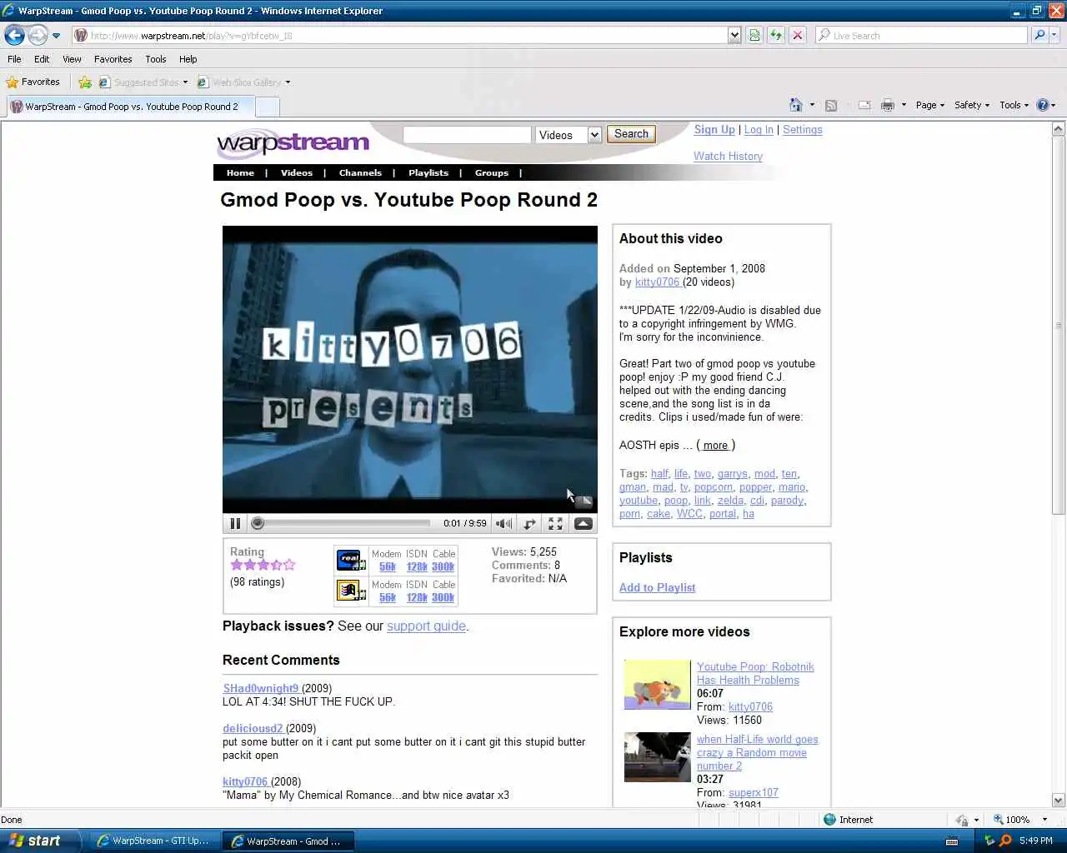
Task: Open the Edit menu
Action: pos(42,59)
